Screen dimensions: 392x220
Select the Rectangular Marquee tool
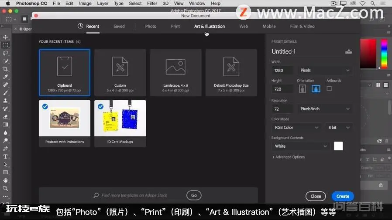click(5, 45)
